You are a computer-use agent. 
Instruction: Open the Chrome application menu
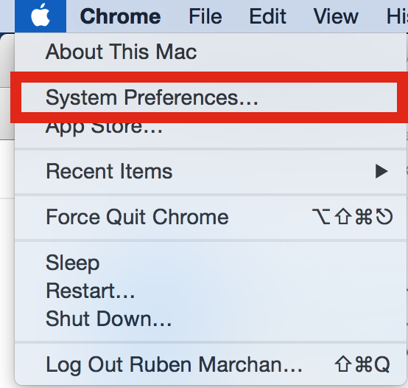tap(120, 16)
